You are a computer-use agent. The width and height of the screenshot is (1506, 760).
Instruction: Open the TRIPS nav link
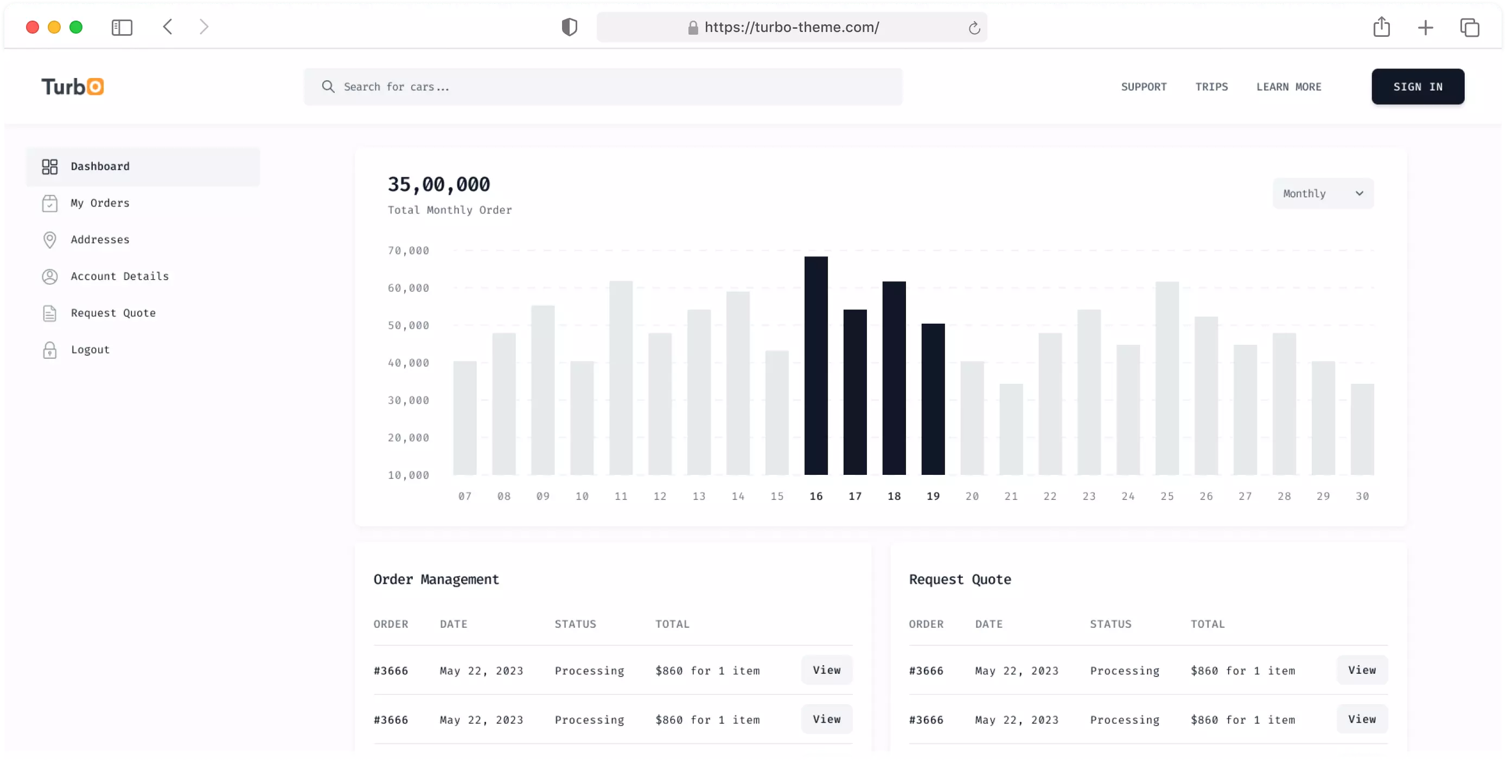(x=1211, y=86)
